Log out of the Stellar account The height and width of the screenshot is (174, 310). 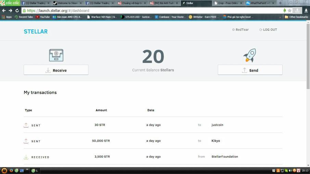pyautogui.click(x=268, y=30)
